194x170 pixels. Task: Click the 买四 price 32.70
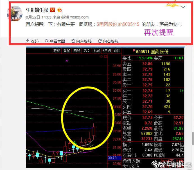(147, 107)
